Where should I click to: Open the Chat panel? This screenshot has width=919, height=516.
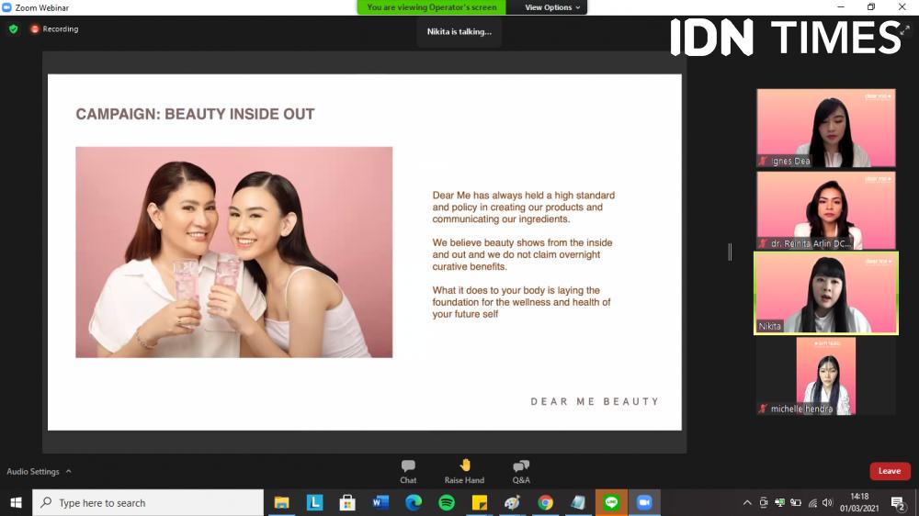(408, 472)
